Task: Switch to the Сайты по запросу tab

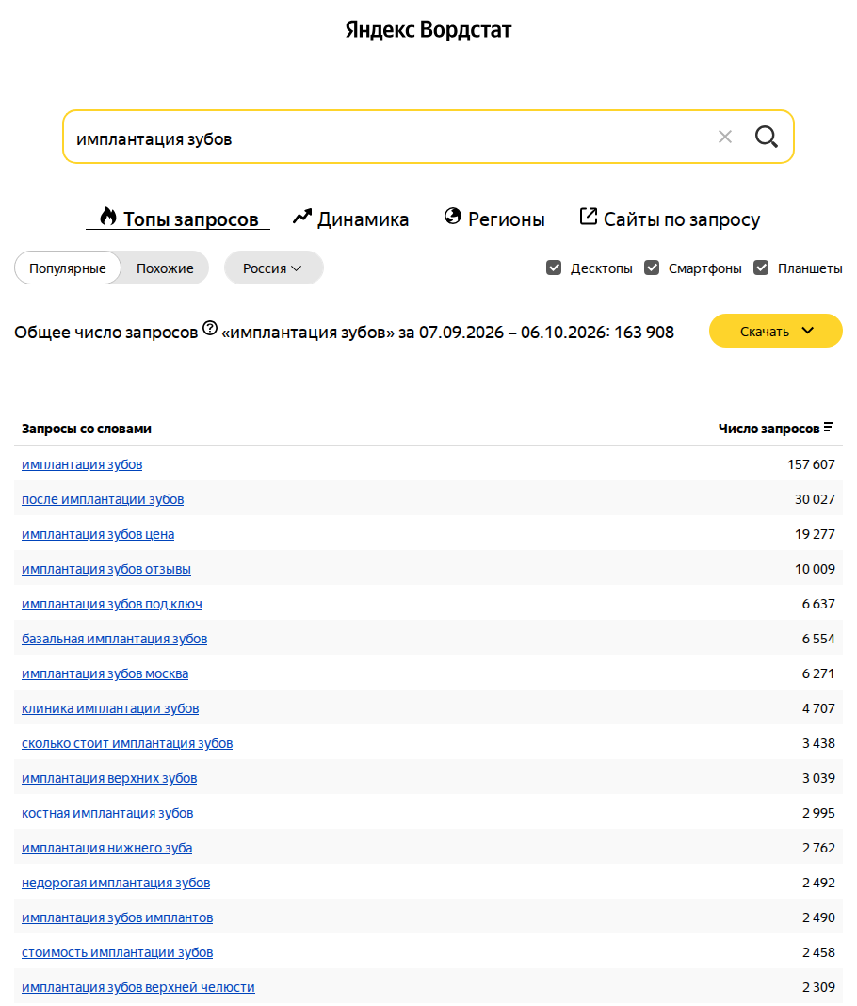Action: coord(670,219)
